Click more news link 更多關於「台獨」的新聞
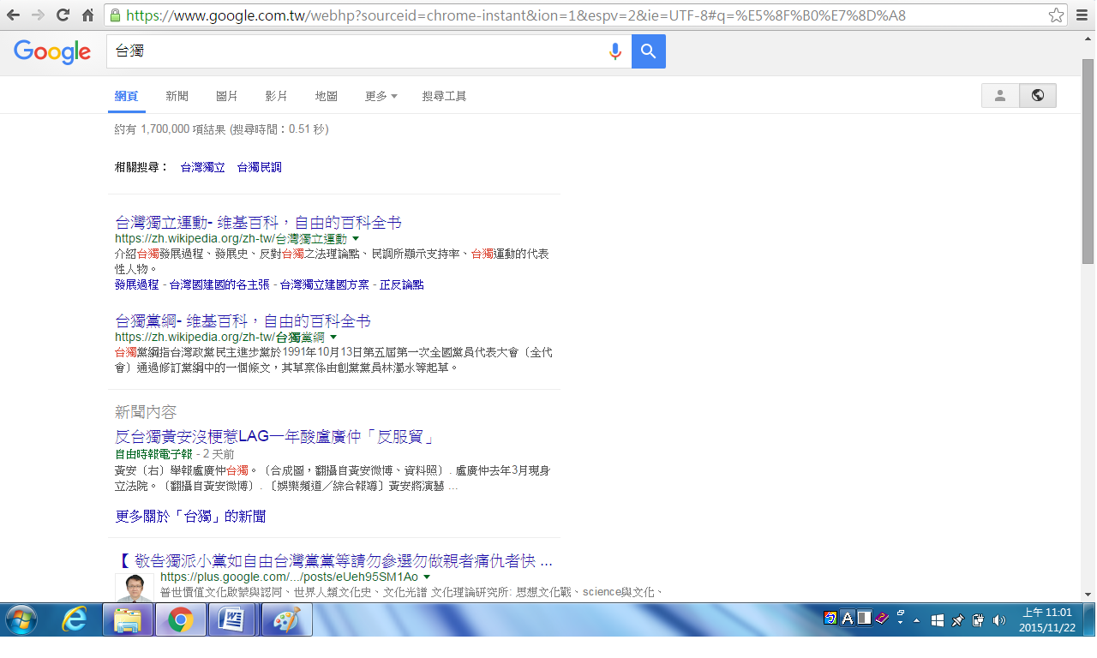 [x=190, y=516]
